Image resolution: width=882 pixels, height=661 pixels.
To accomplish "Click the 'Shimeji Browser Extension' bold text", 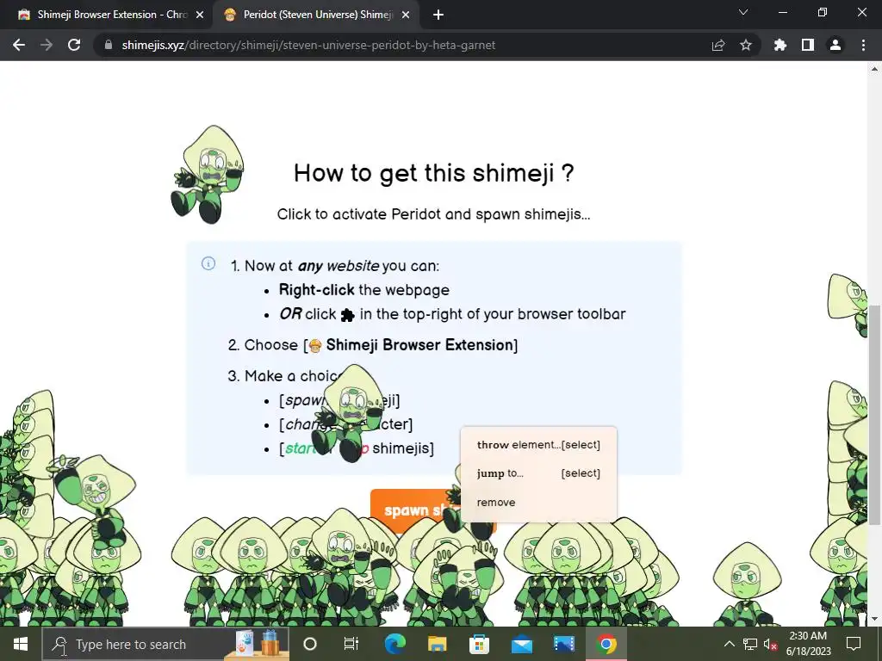I will pyautogui.click(x=419, y=344).
